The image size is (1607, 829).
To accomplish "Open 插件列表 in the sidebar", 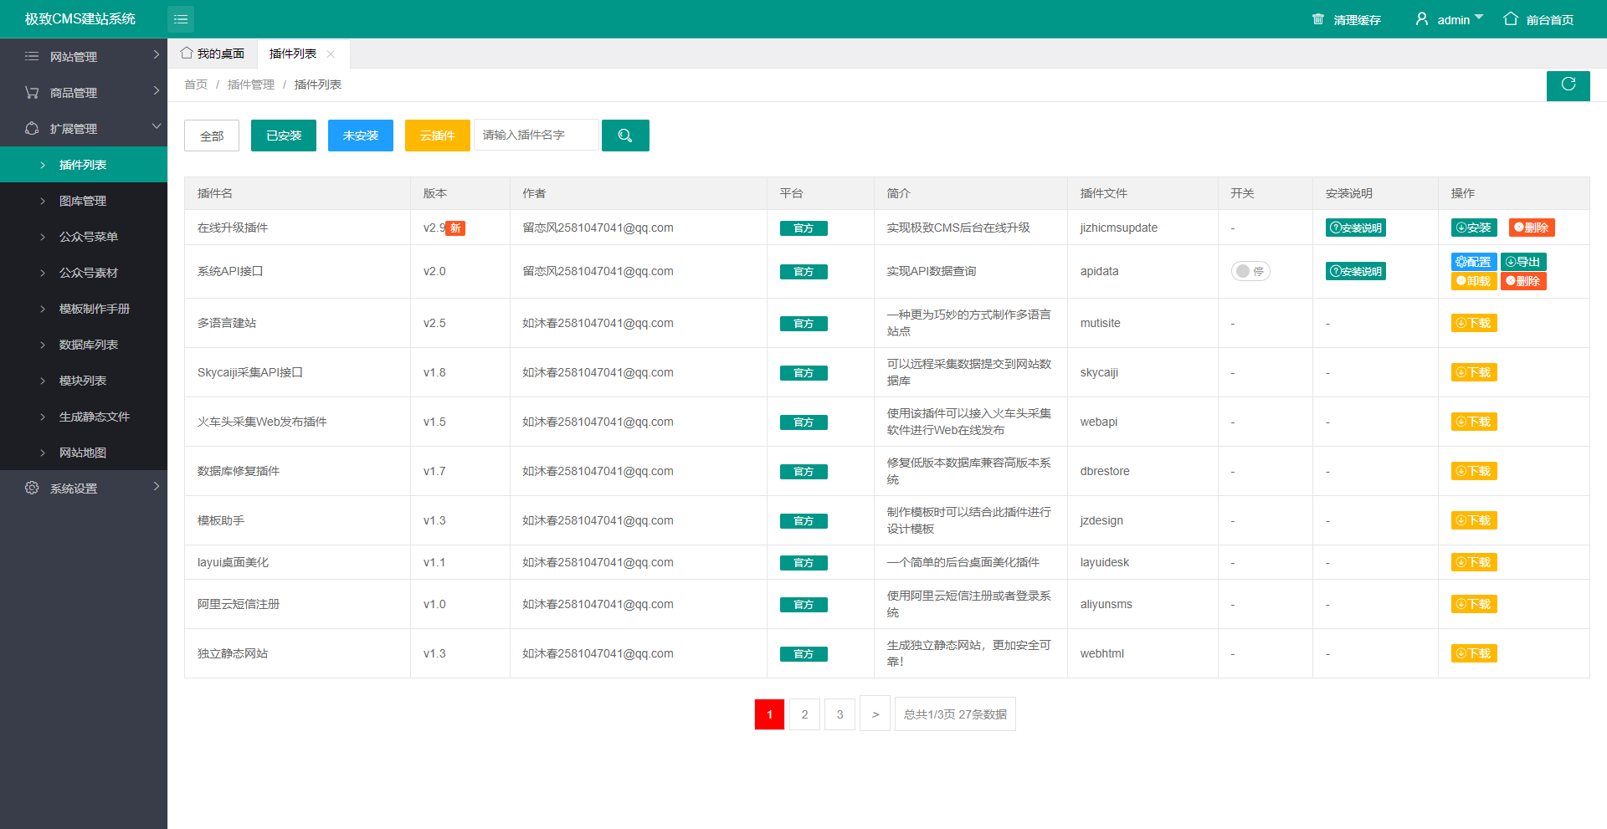I will point(84,165).
